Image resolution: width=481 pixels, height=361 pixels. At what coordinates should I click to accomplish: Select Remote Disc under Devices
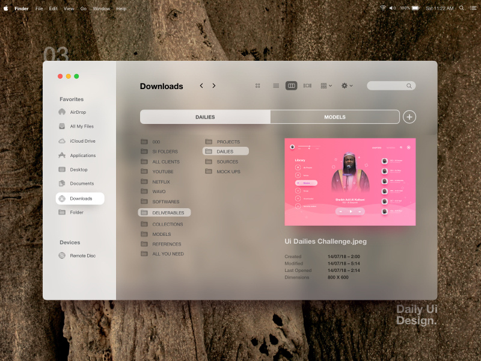tap(77, 255)
